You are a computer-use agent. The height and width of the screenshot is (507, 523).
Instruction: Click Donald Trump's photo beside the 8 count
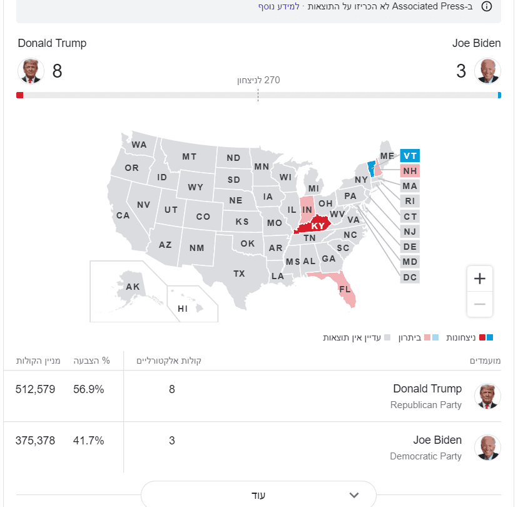tap(30, 71)
